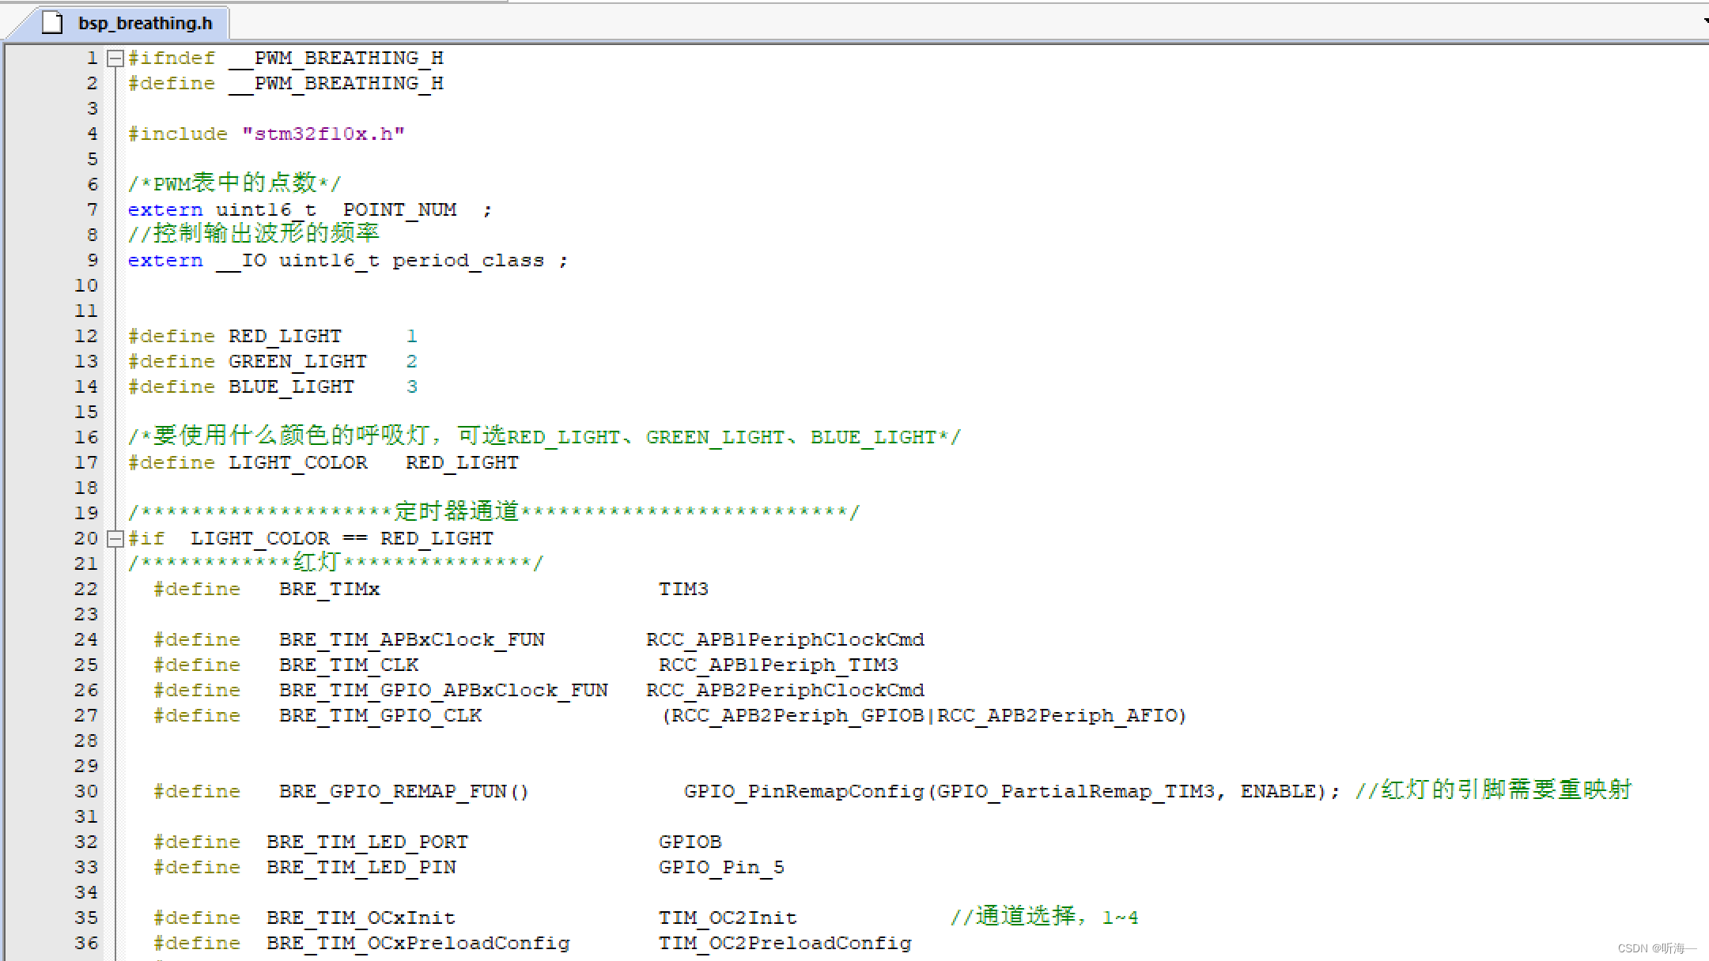
Task: Click line number 7 in the gutter
Action: pyautogui.click(x=92, y=209)
